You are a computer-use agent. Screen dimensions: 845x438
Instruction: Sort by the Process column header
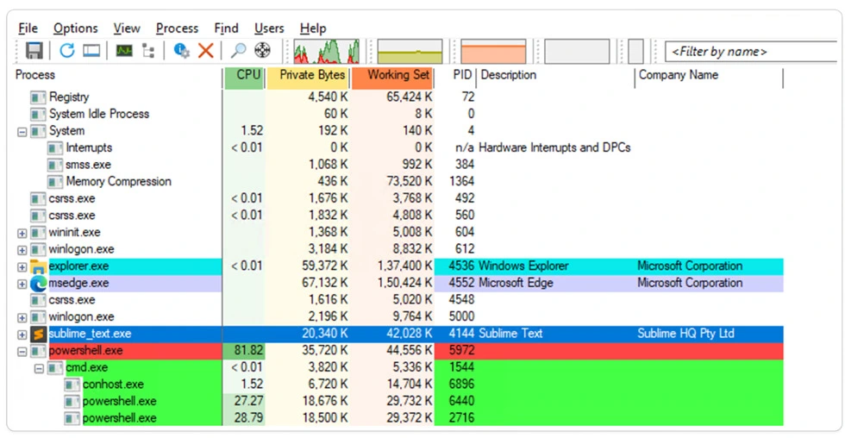[116, 75]
